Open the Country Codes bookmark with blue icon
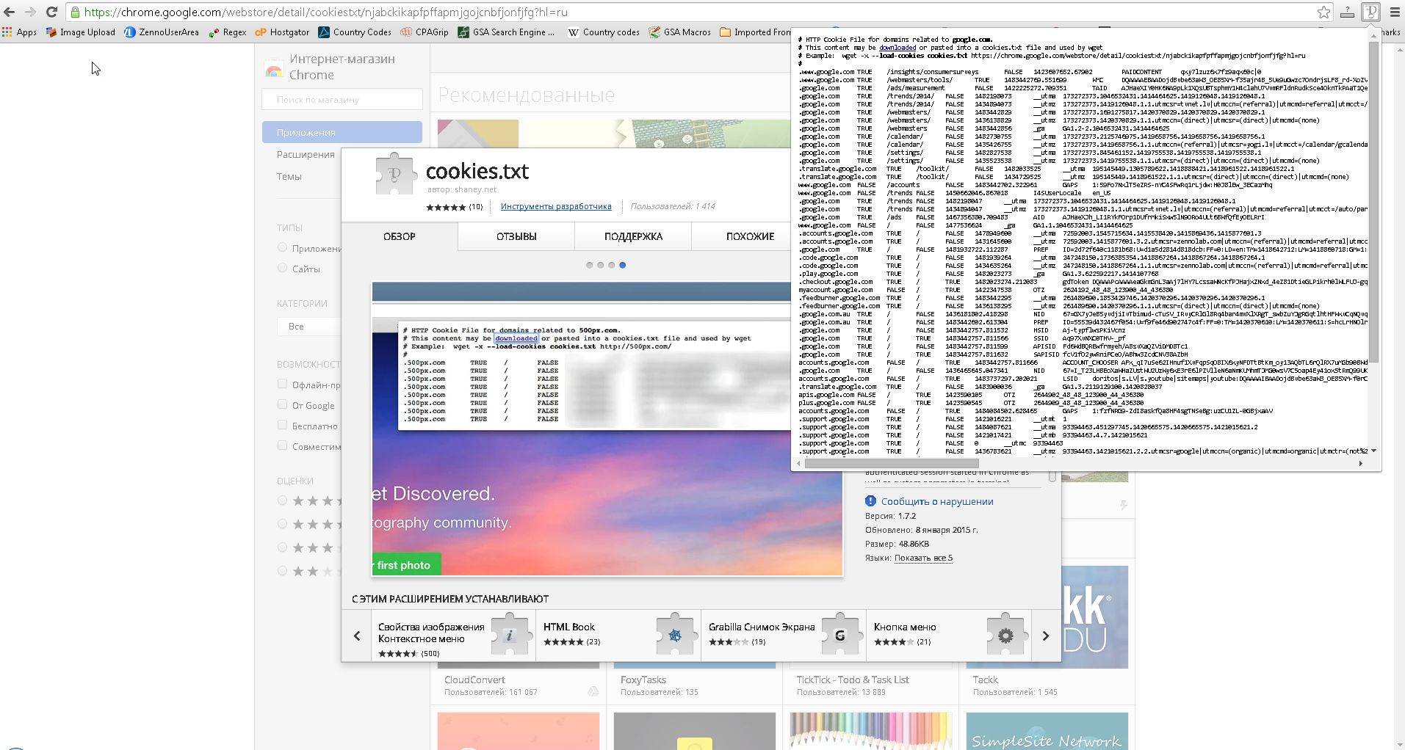Image resolution: width=1405 pixels, height=750 pixels. (355, 32)
